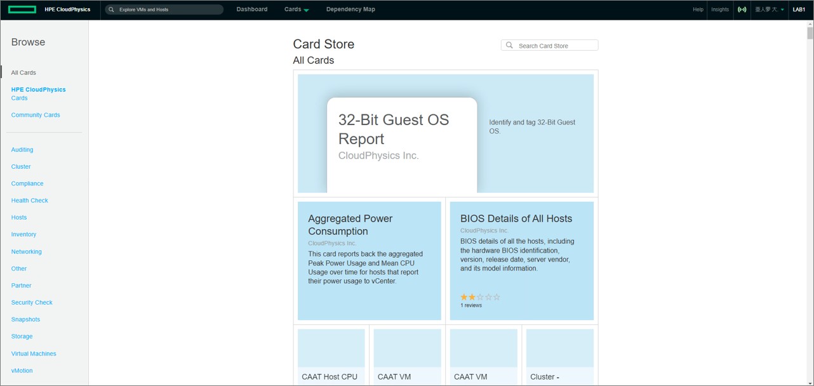Image resolution: width=814 pixels, height=386 pixels.
Task: Click the HPE CloudPhysics title text
Action: [67, 10]
